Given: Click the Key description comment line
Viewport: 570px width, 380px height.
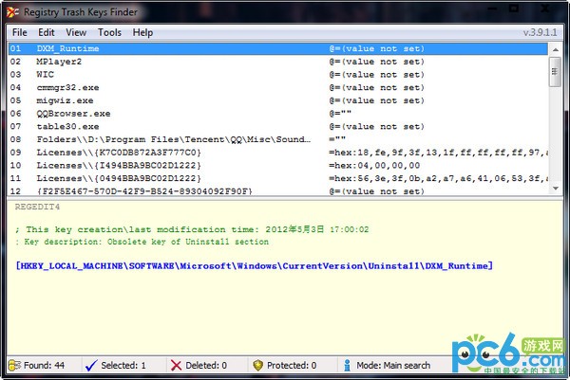Looking at the screenshot, I should (142, 242).
